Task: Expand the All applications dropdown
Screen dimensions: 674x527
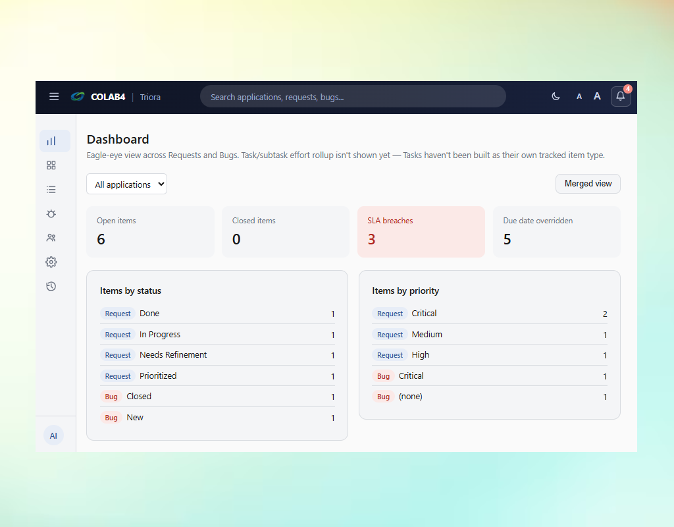Action: coord(127,184)
